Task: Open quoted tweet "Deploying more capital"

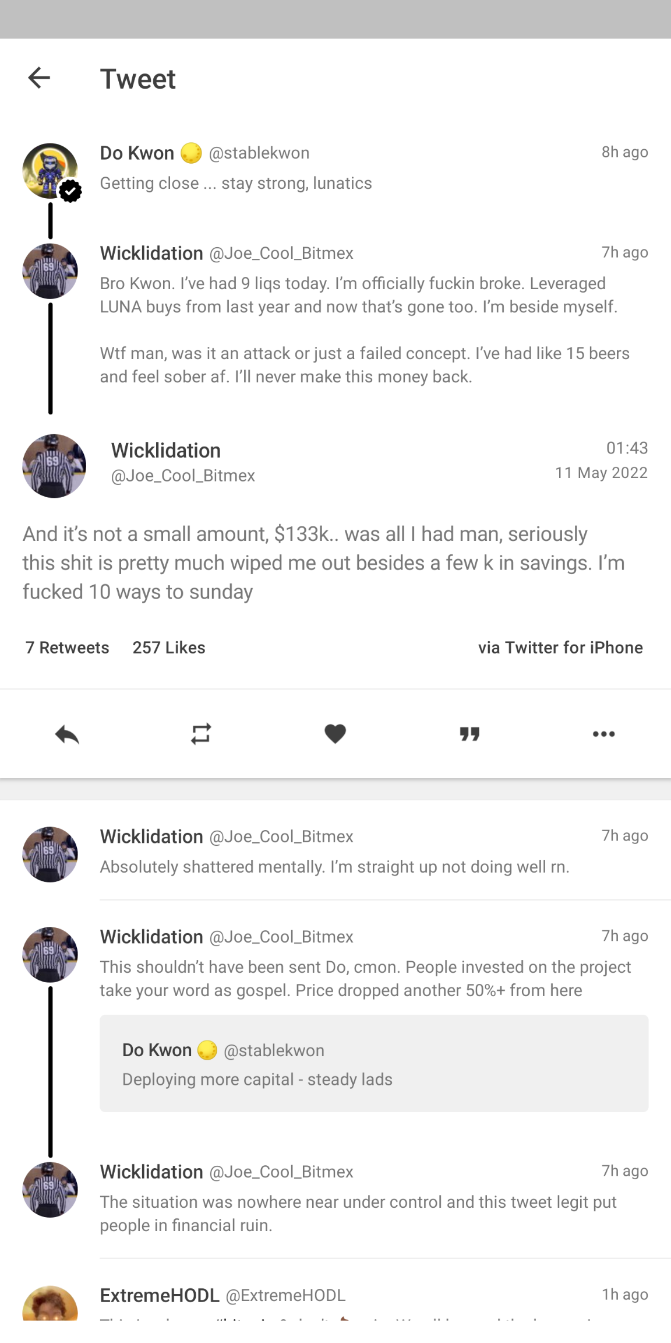Action: (373, 1063)
